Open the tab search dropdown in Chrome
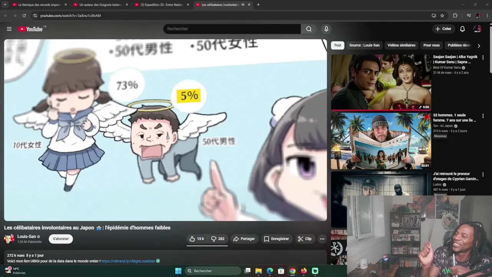The width and height of the screenshot is (492, 277). (5, 5)
